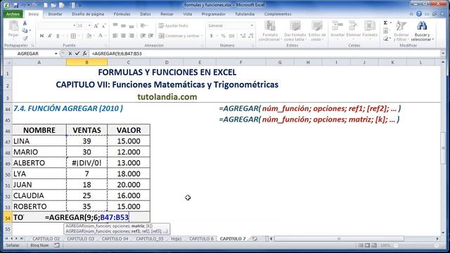
Task: Toggle top vertical alignment
Action: click(115, 25)
